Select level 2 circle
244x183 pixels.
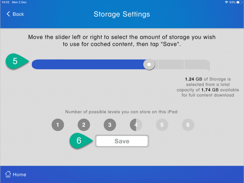pyautogui.click(x=84, y=125)
